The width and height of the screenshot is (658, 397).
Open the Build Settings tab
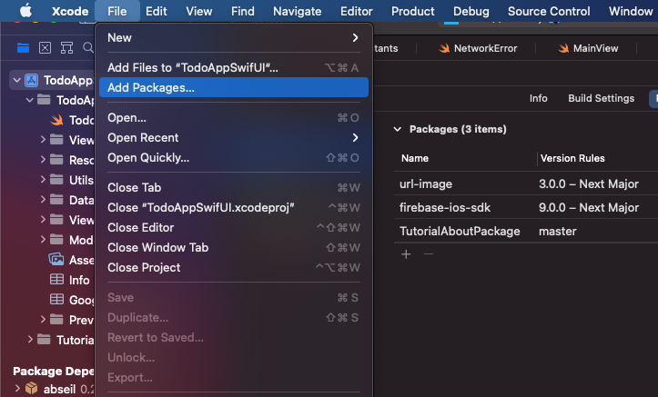coord(601,98)
